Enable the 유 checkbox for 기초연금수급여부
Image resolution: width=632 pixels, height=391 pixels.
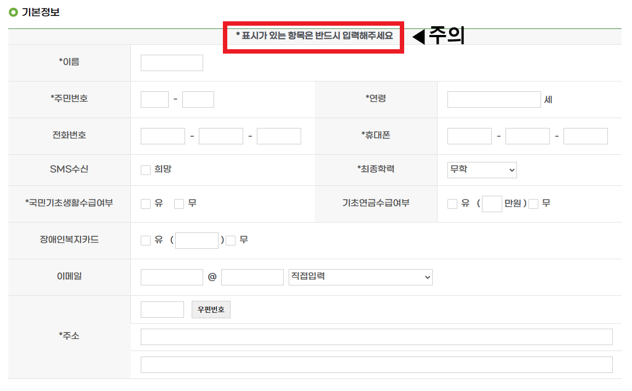point(452,203)
